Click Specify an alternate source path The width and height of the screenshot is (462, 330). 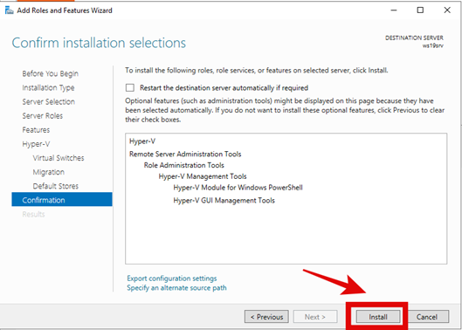click(x=176, y=288)
